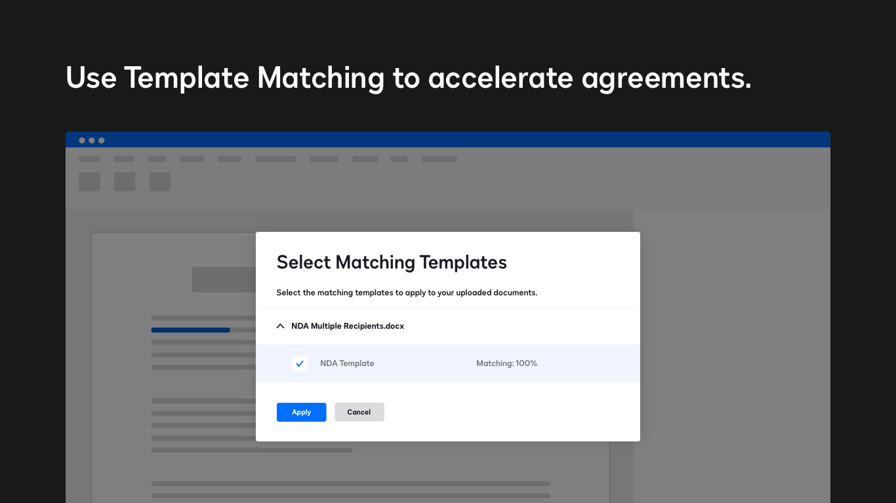
Task: Cancel the Select Matching Templates dialog
Action: pyautogui.click(x=359, y=412)
